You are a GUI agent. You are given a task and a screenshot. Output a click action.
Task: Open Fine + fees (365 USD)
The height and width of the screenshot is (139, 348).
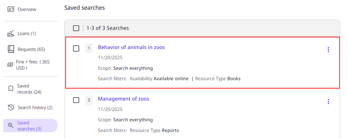32,65
